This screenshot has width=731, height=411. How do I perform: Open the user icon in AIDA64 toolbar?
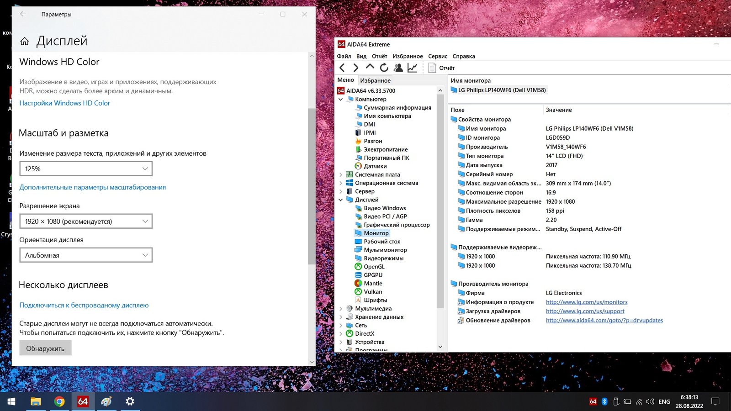tap(398, 68)
